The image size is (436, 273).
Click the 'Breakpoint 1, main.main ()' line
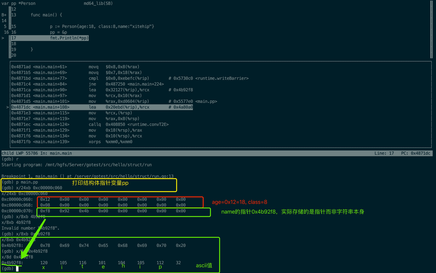coord(88,176)
